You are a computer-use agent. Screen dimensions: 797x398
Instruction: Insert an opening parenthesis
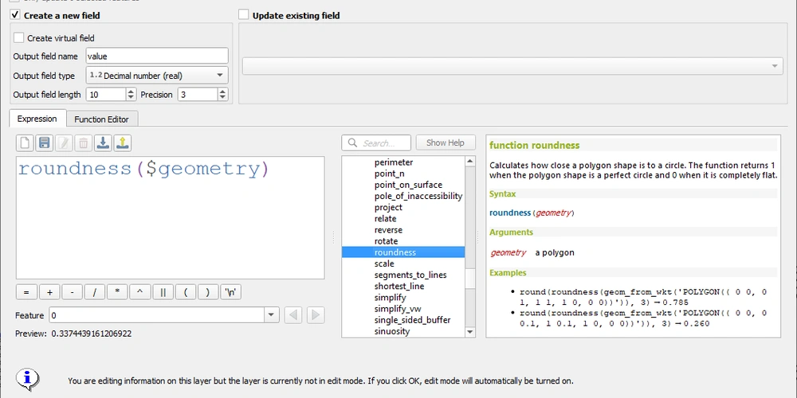click(x=186, y=292)
